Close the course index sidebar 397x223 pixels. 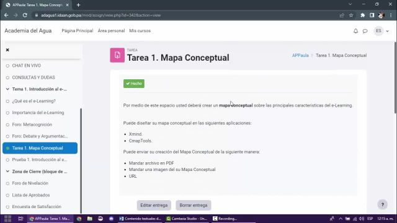(x=7, y=50)
